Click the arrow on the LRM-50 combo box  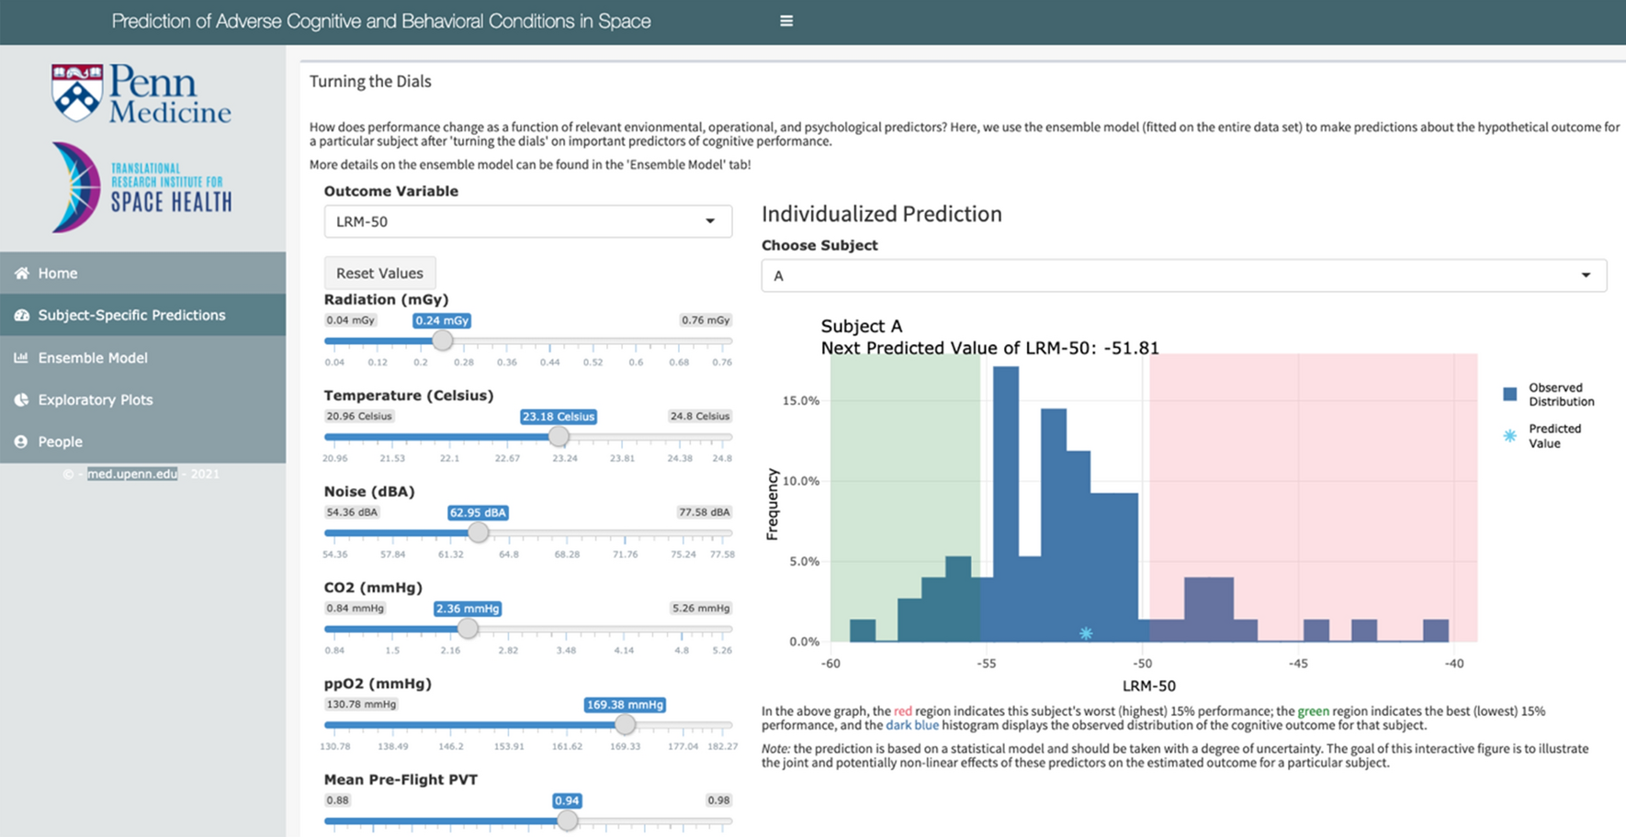pyautogui.click(x=710, y=221)
